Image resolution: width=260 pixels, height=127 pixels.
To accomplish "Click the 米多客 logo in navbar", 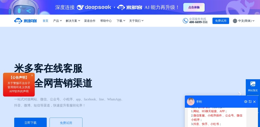I will [25, 21].
